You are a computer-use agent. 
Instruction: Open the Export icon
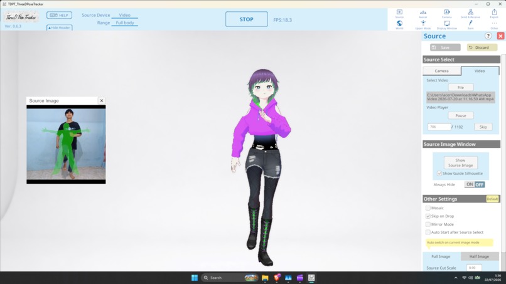(x=494, y=13)
